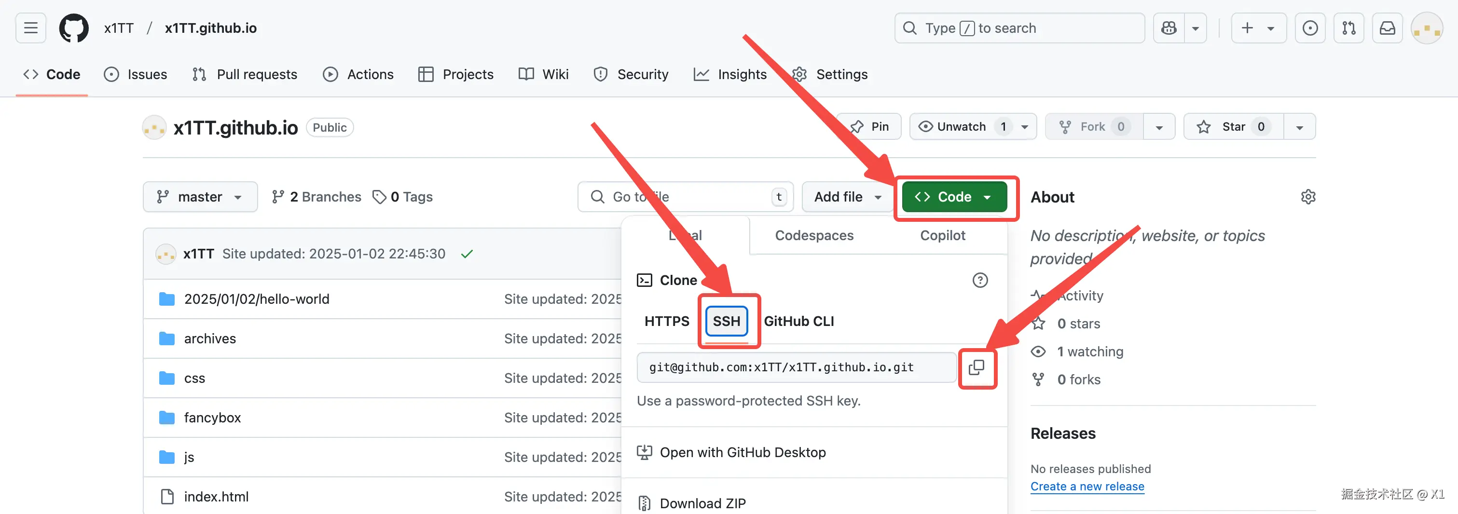Image resolution: width=1458 pixels, height=514 pixels.
Task: Open the master branch selector
Action: click(200, 197)
